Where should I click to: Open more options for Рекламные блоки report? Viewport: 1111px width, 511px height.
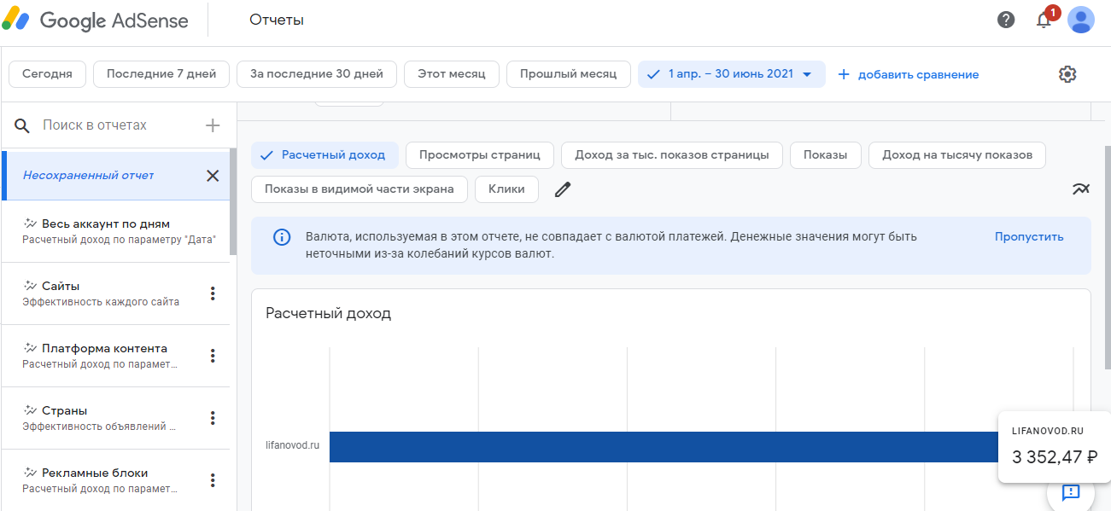point(213,480)
